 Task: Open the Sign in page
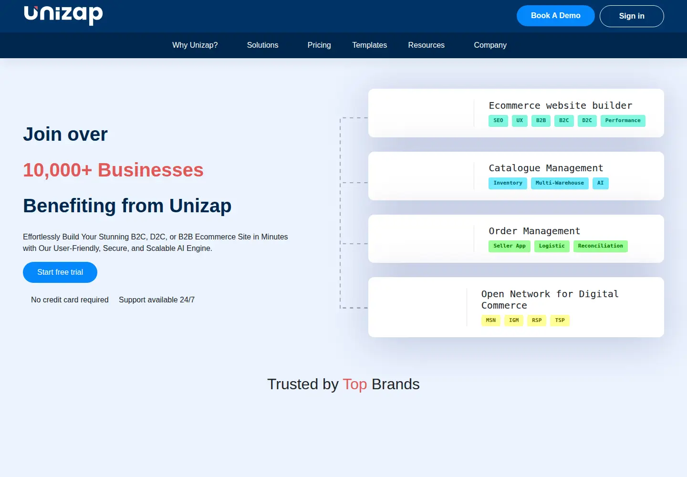pyautogui.click(x=632, y=16)
